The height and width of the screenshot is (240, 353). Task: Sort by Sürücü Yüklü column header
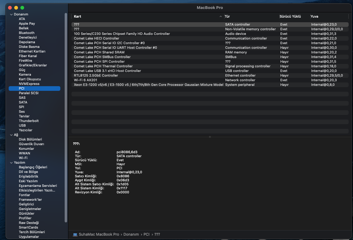tap(290, 16)
